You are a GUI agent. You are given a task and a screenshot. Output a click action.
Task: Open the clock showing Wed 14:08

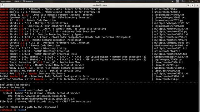[100, 1]
